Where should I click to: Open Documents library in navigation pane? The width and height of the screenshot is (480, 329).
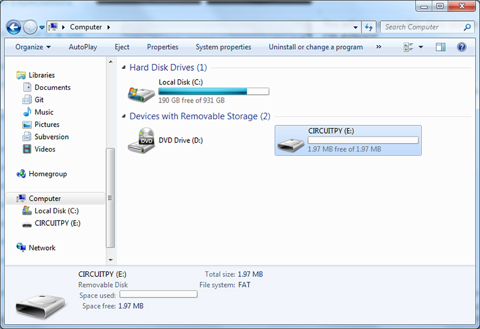pyautogui.click(x=52, y=87)
